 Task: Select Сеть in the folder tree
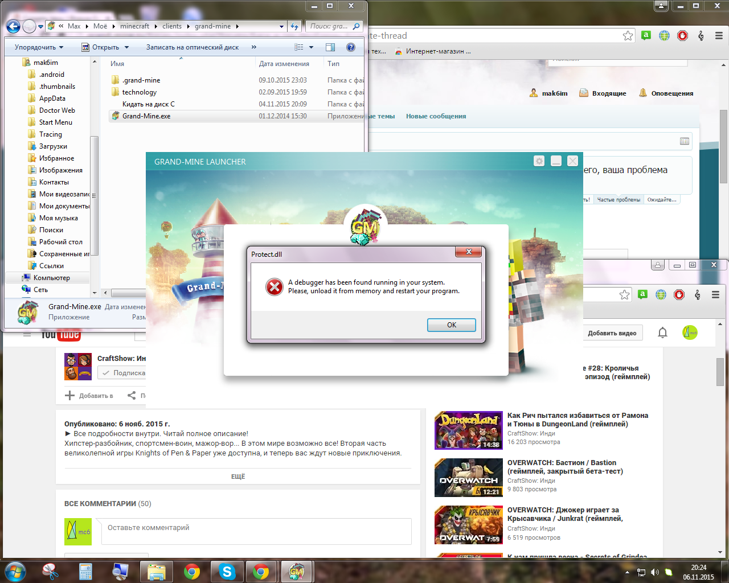(40, 290)
